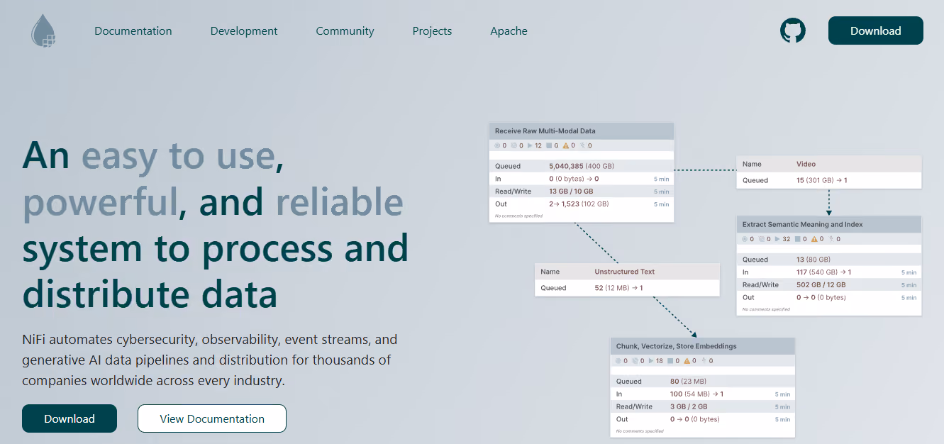Open the Projects menu
Viewport: 944px width, 444px height.
click(x=433, y=31)
